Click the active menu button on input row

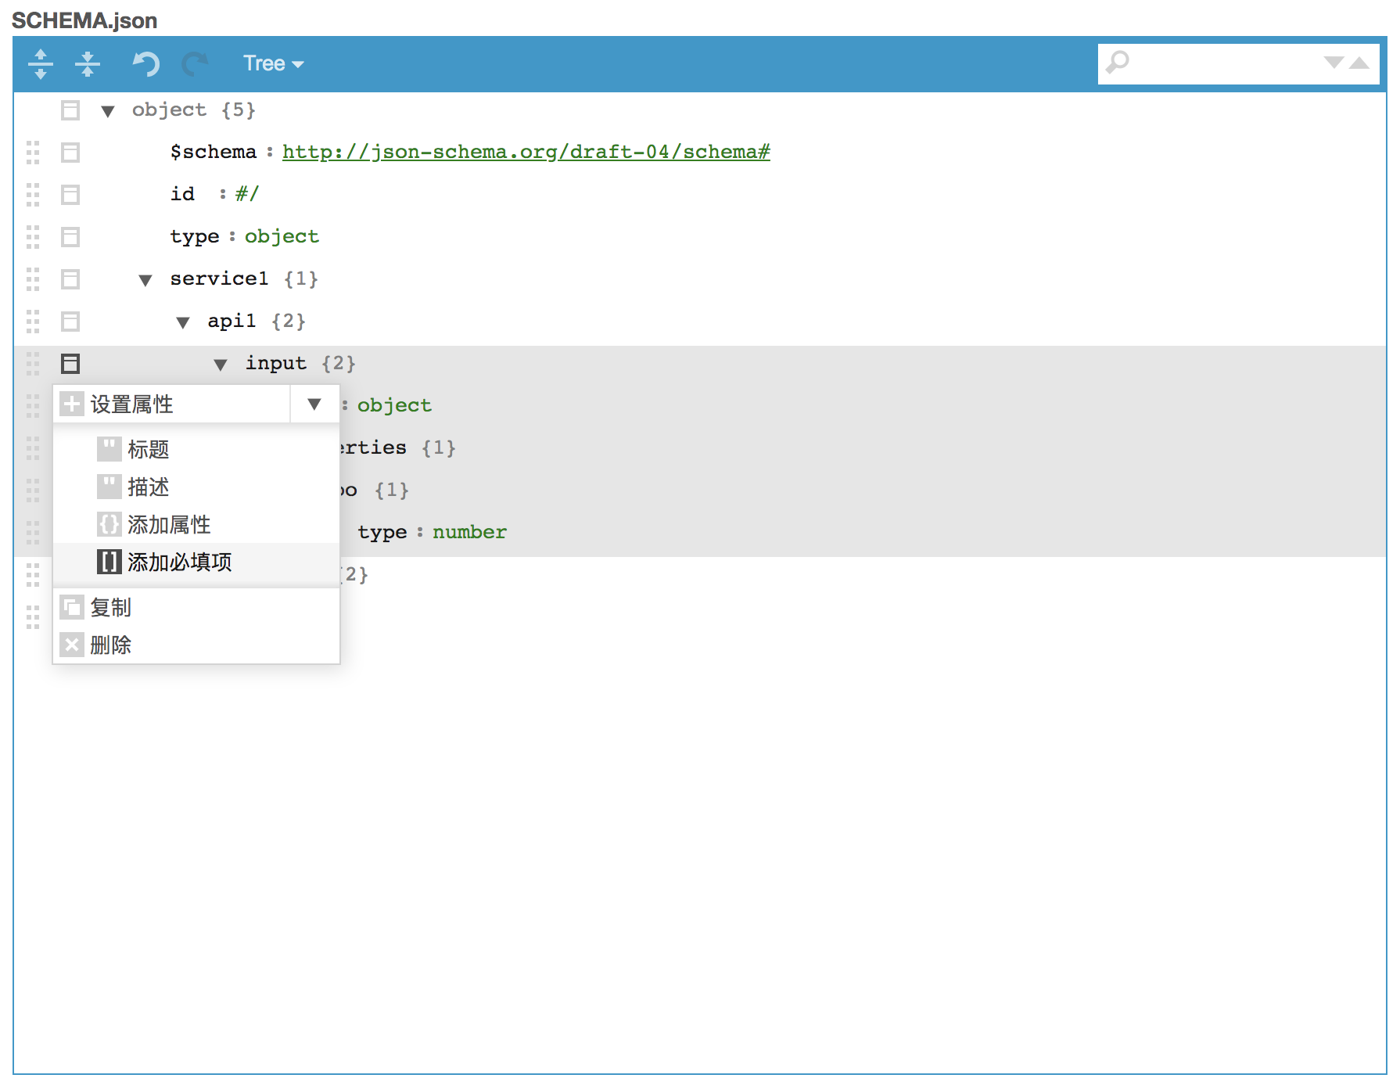point(70,364)
